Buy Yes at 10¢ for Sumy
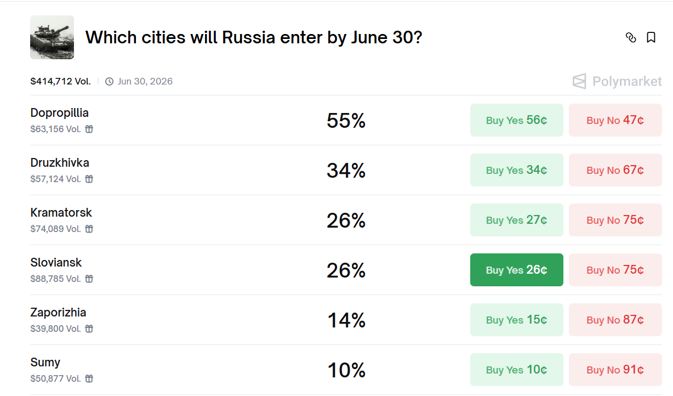Viewport: 673px width, 396px height. 516,370
